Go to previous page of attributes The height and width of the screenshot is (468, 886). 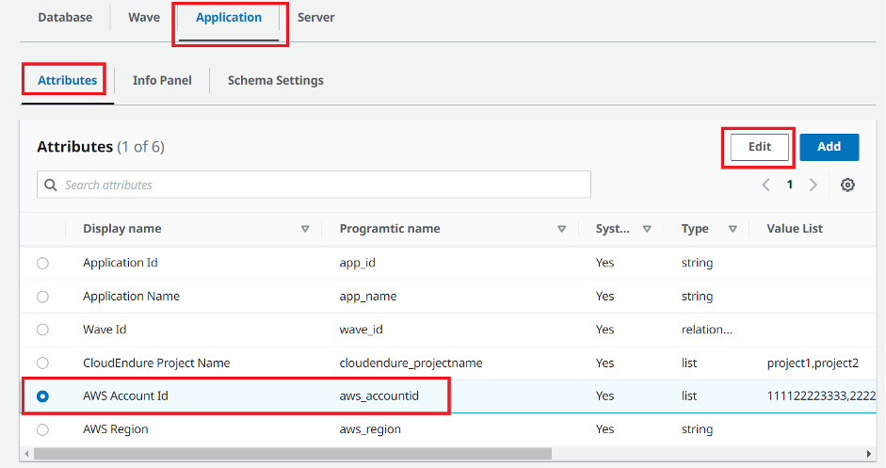(766, 185)
